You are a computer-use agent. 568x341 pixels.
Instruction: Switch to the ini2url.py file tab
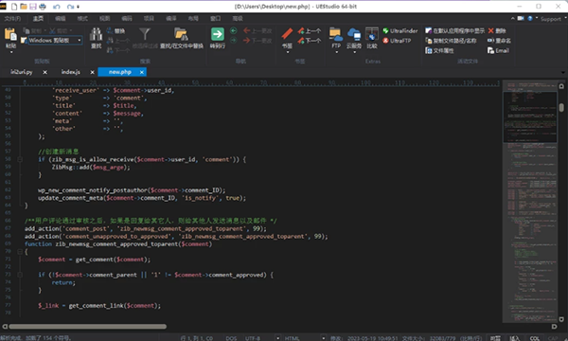(22, 72)
